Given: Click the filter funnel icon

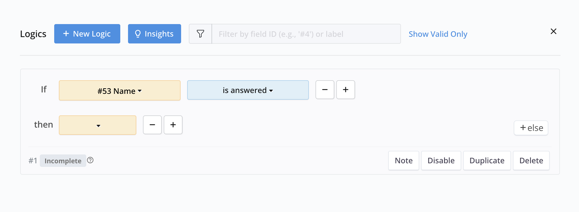Looking at the screenshot, I should (200, 34).
